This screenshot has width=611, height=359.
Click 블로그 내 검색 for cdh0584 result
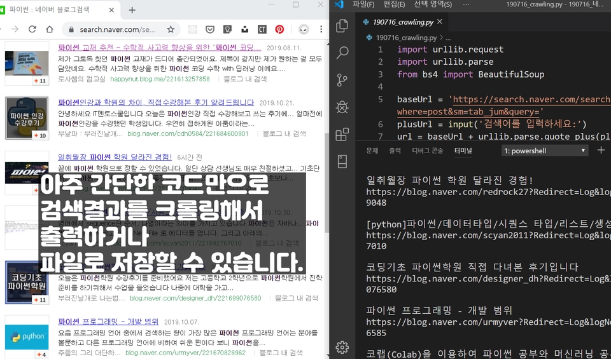[284, 134]
